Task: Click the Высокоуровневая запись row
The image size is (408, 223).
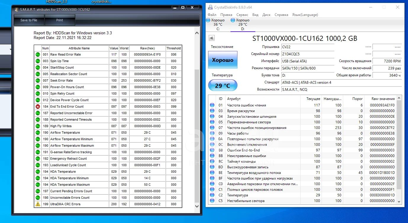Action: (x=302, y=167)
